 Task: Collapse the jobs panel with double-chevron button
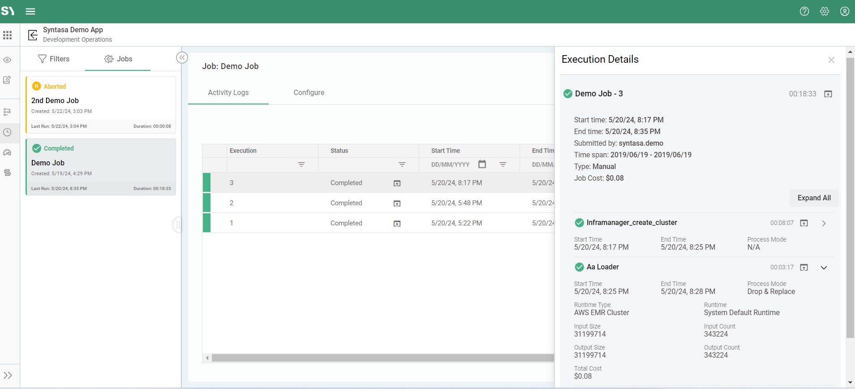182,58
